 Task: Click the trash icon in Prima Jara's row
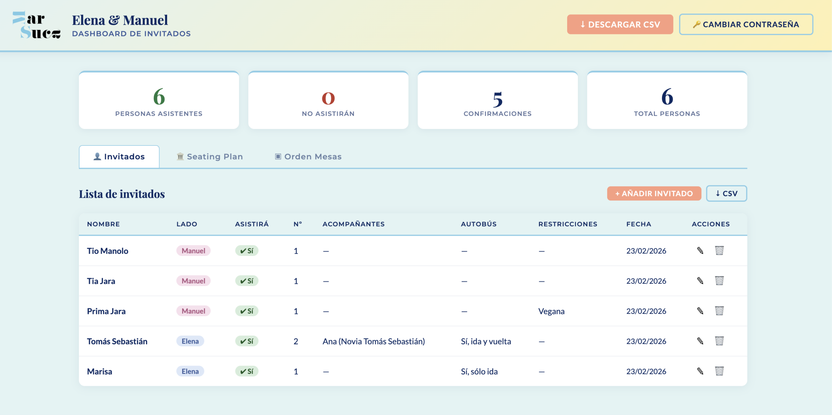719,311
